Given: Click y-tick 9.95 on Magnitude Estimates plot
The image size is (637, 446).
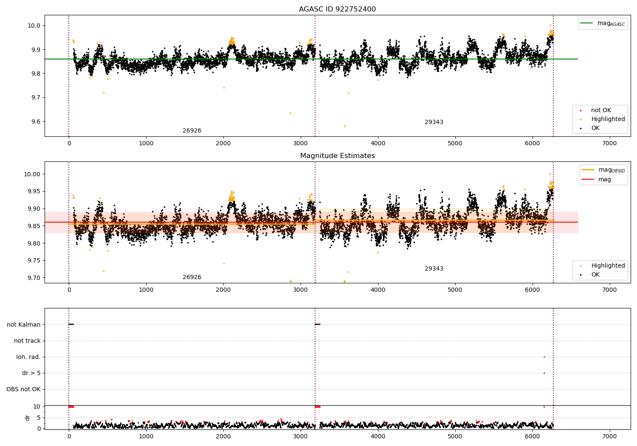Looking at the screenshot, I should click(34, 192).
